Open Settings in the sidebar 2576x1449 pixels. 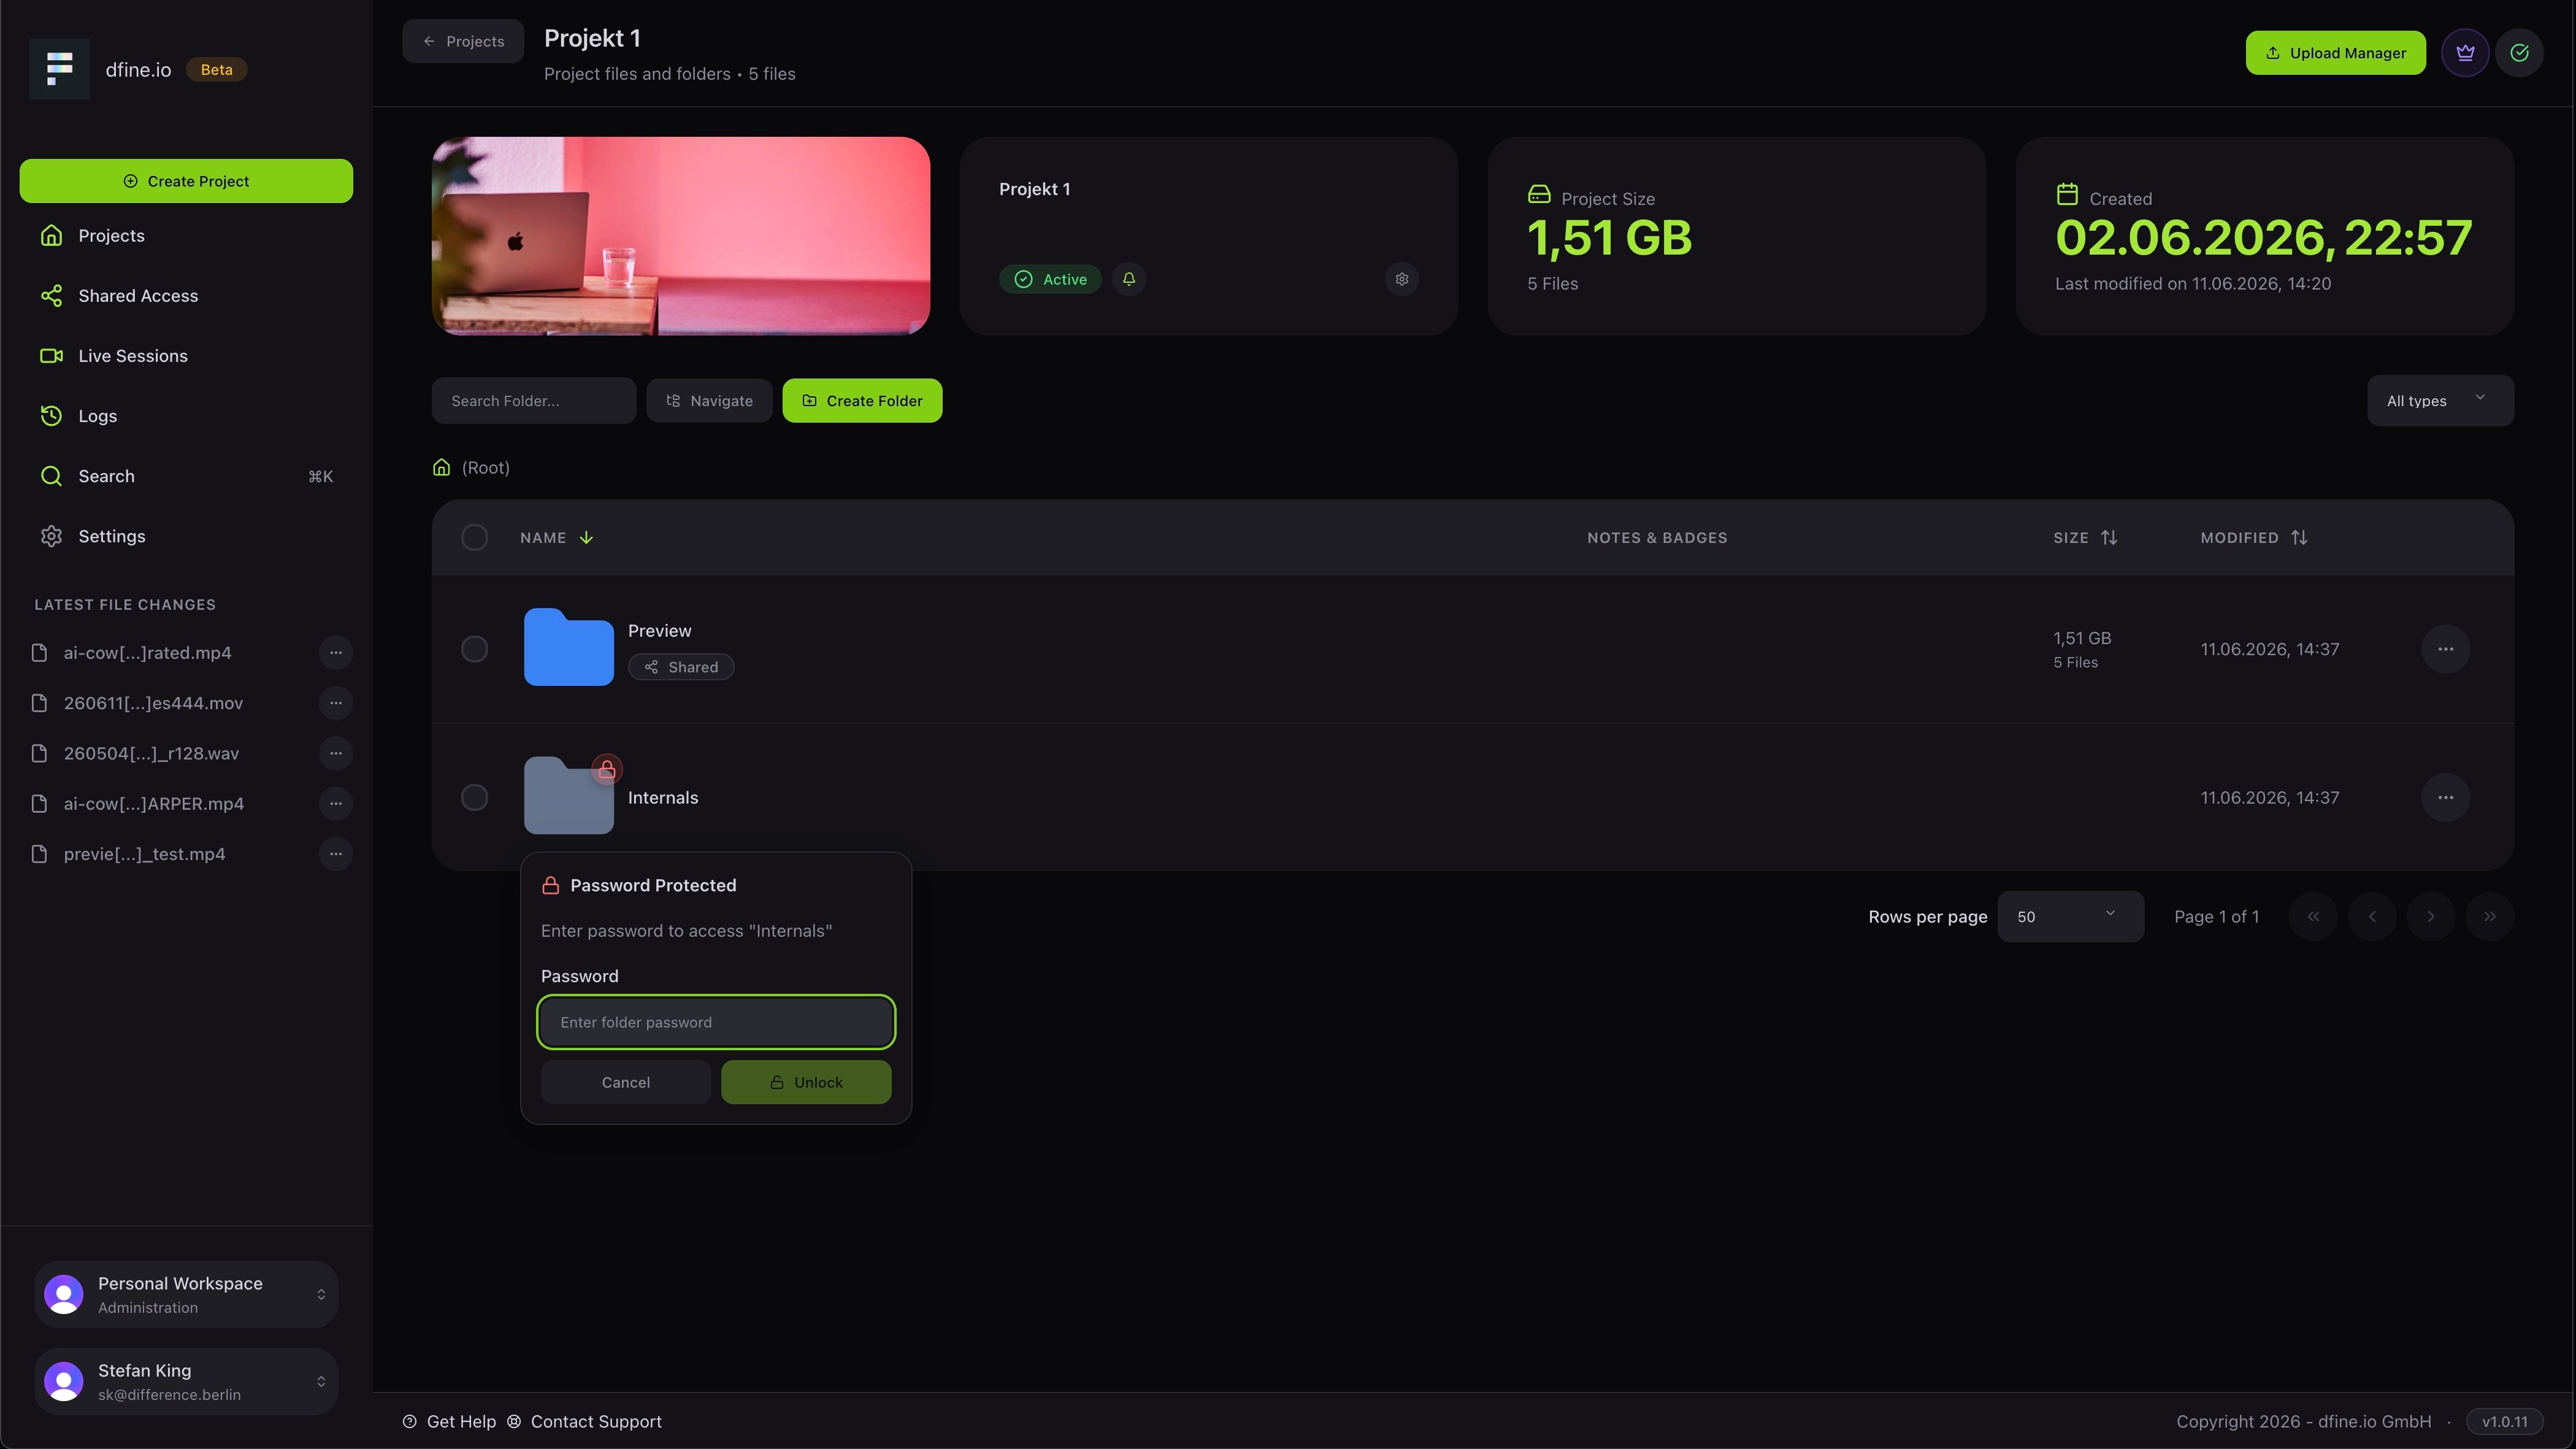[x=186, y=536]
